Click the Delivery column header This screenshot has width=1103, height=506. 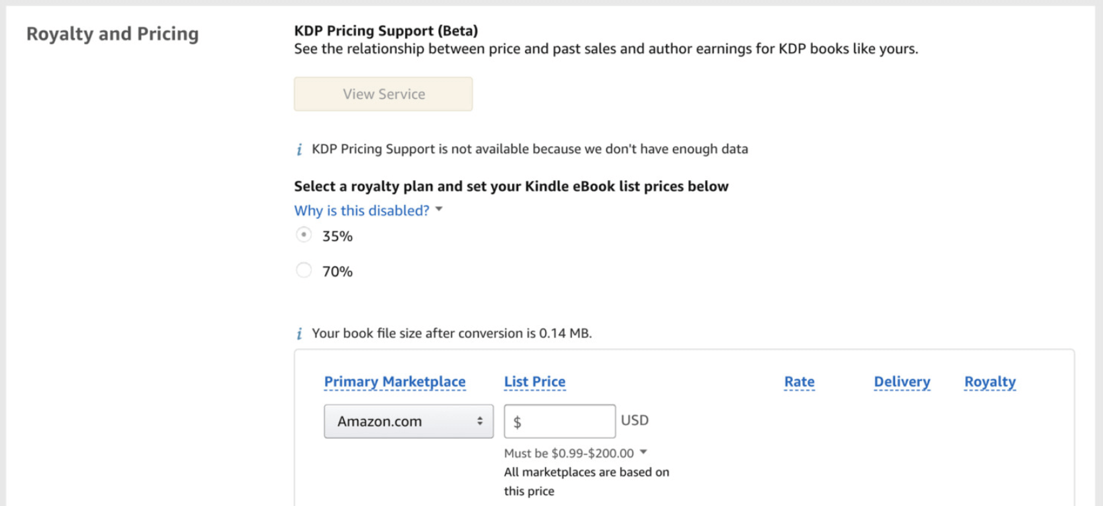tap(902, 381)
